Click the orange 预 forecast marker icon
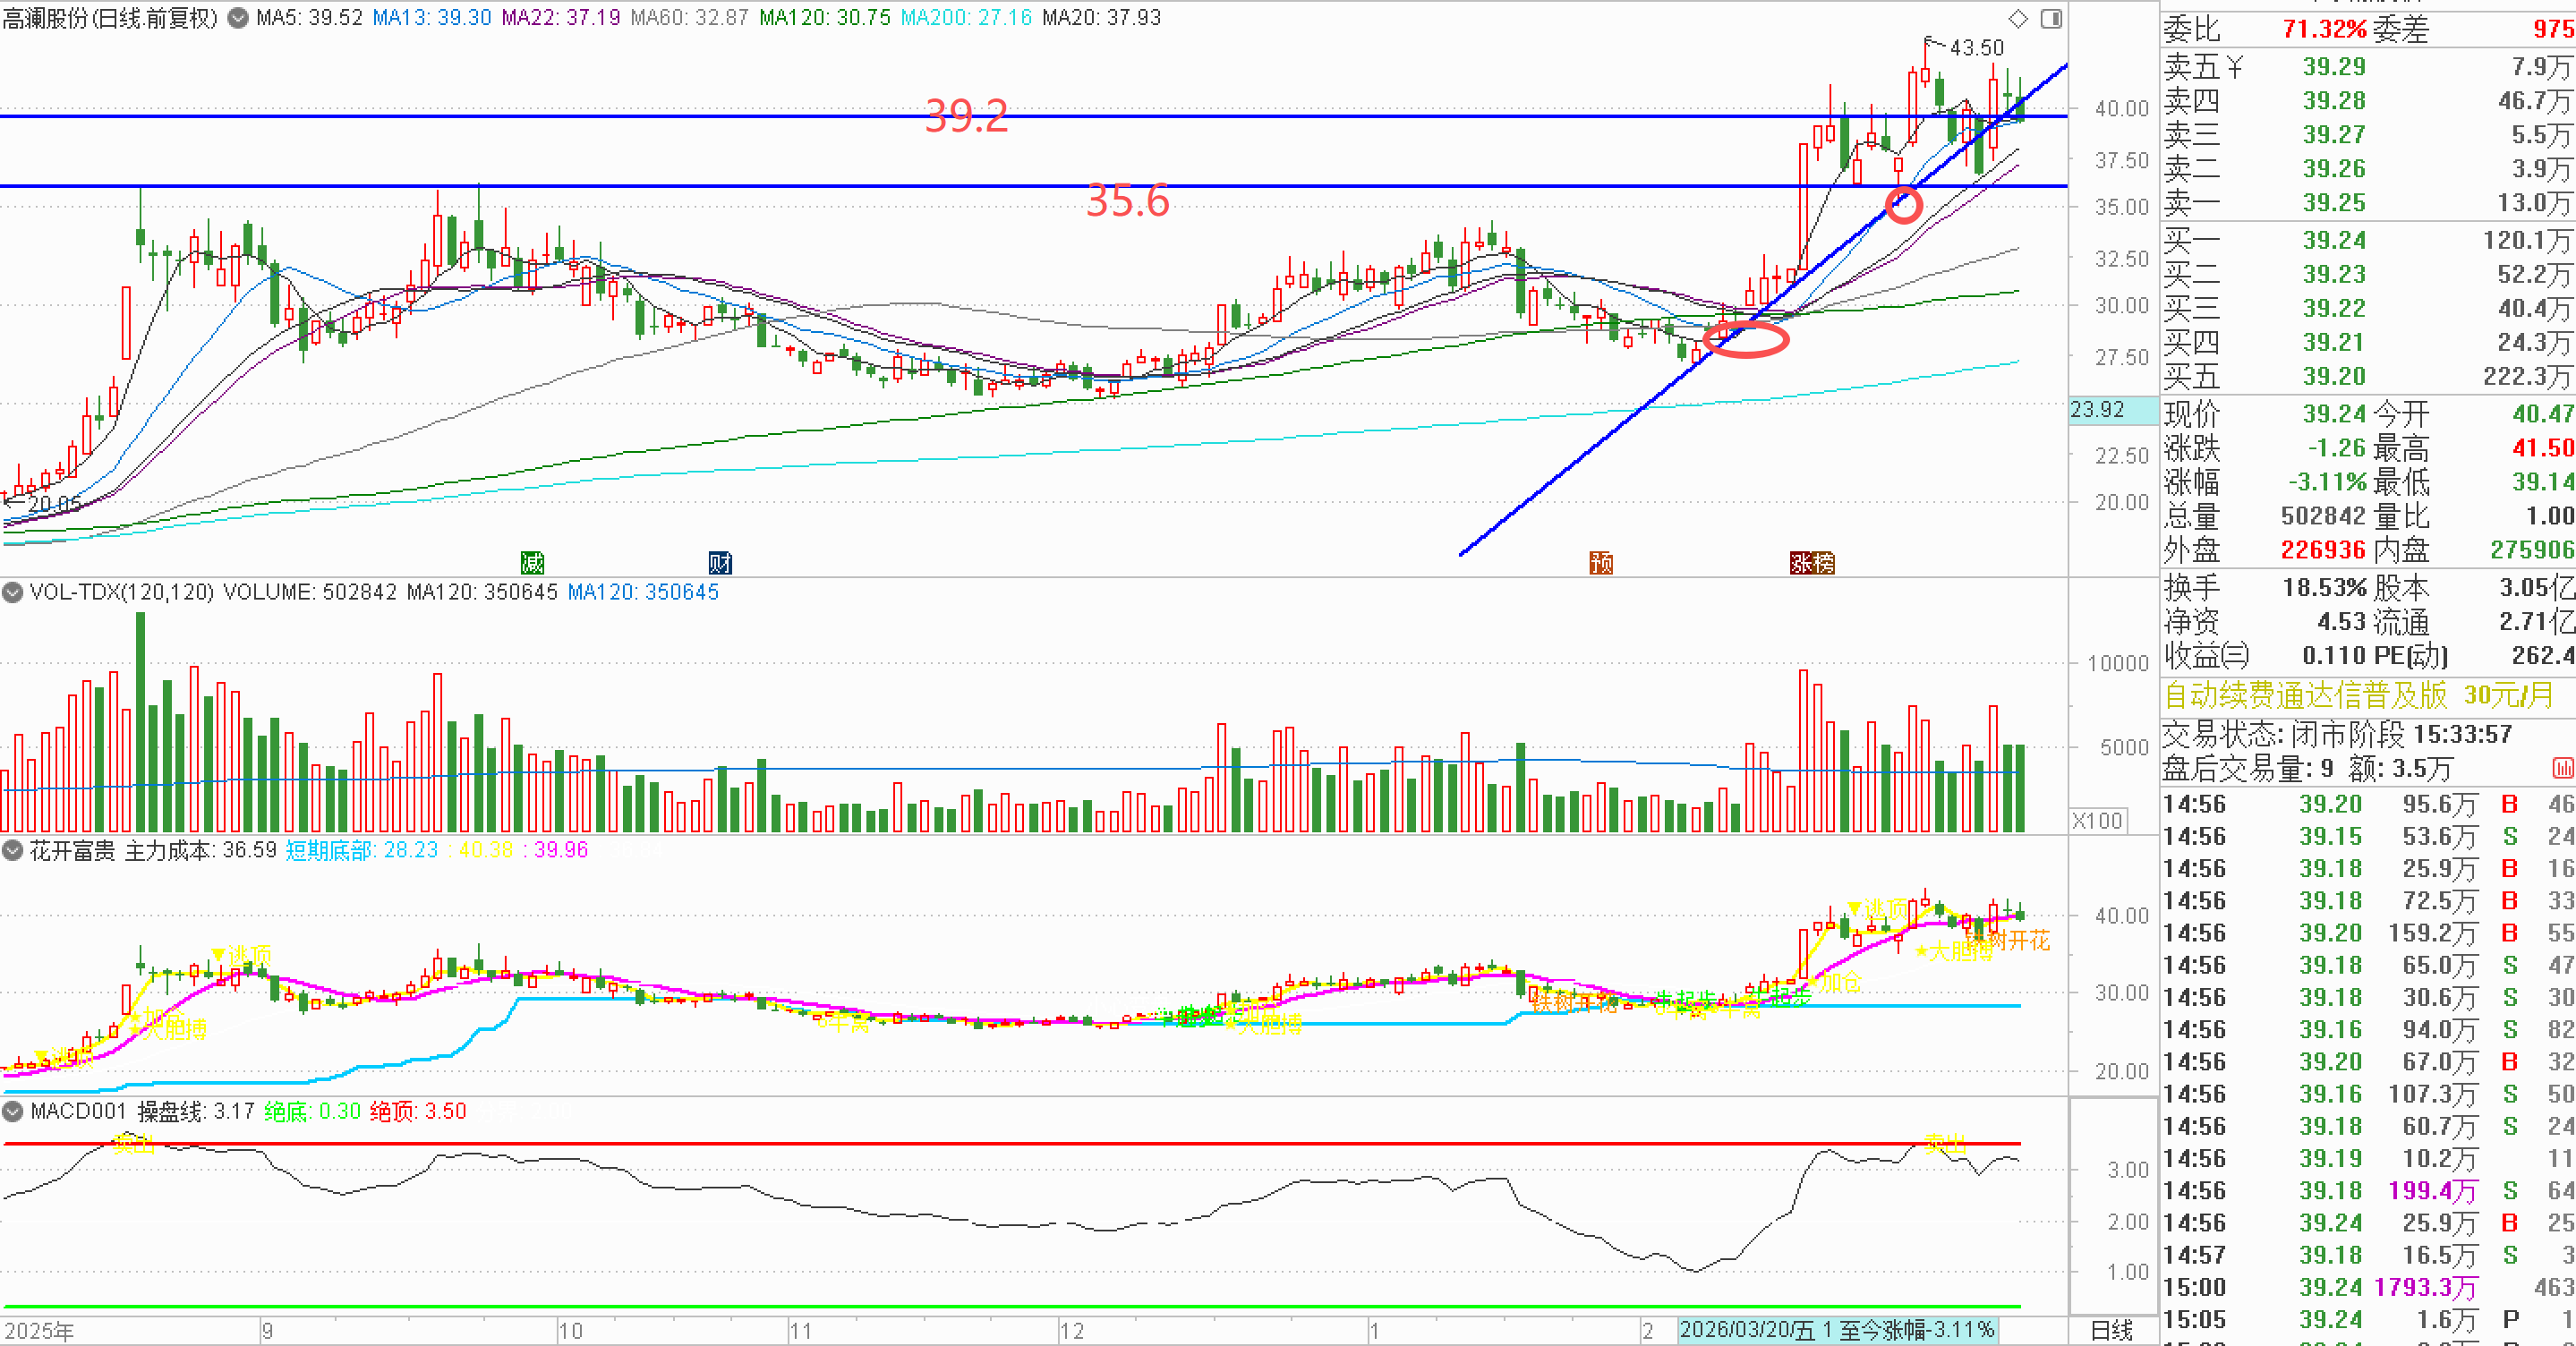2576x1346 pixels. [x=1601, y=563]
